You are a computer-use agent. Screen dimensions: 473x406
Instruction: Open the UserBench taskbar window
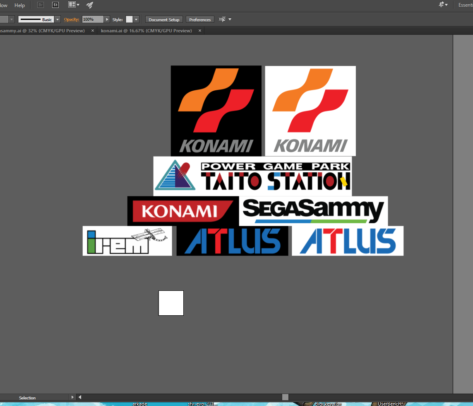click(x=391, y=404)
